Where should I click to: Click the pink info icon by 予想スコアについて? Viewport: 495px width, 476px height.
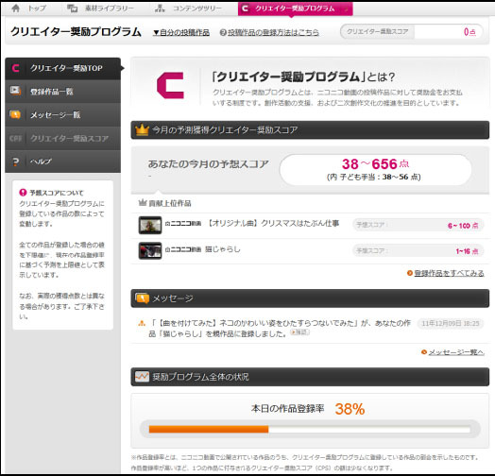[x=23, y=193]
